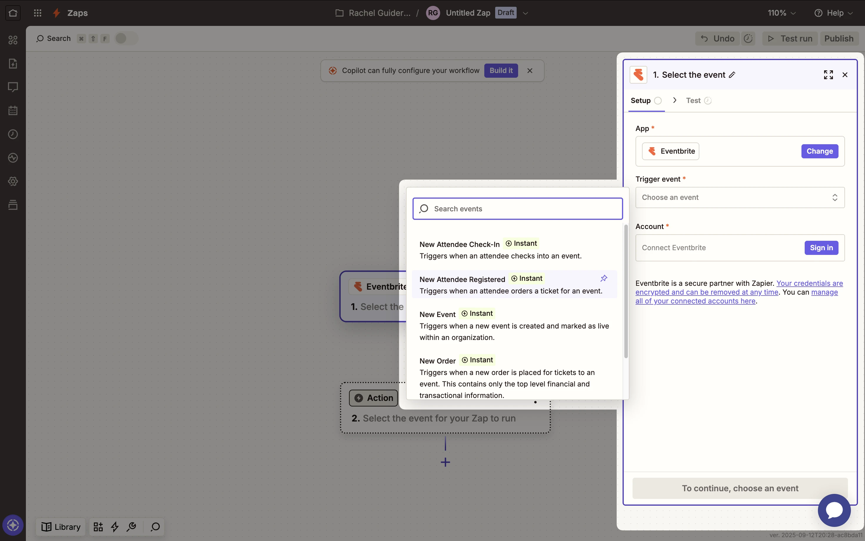Click the pencil icon to rename the step
The height and width of the screenshot is (541, 865).
(x=732, y=75)
